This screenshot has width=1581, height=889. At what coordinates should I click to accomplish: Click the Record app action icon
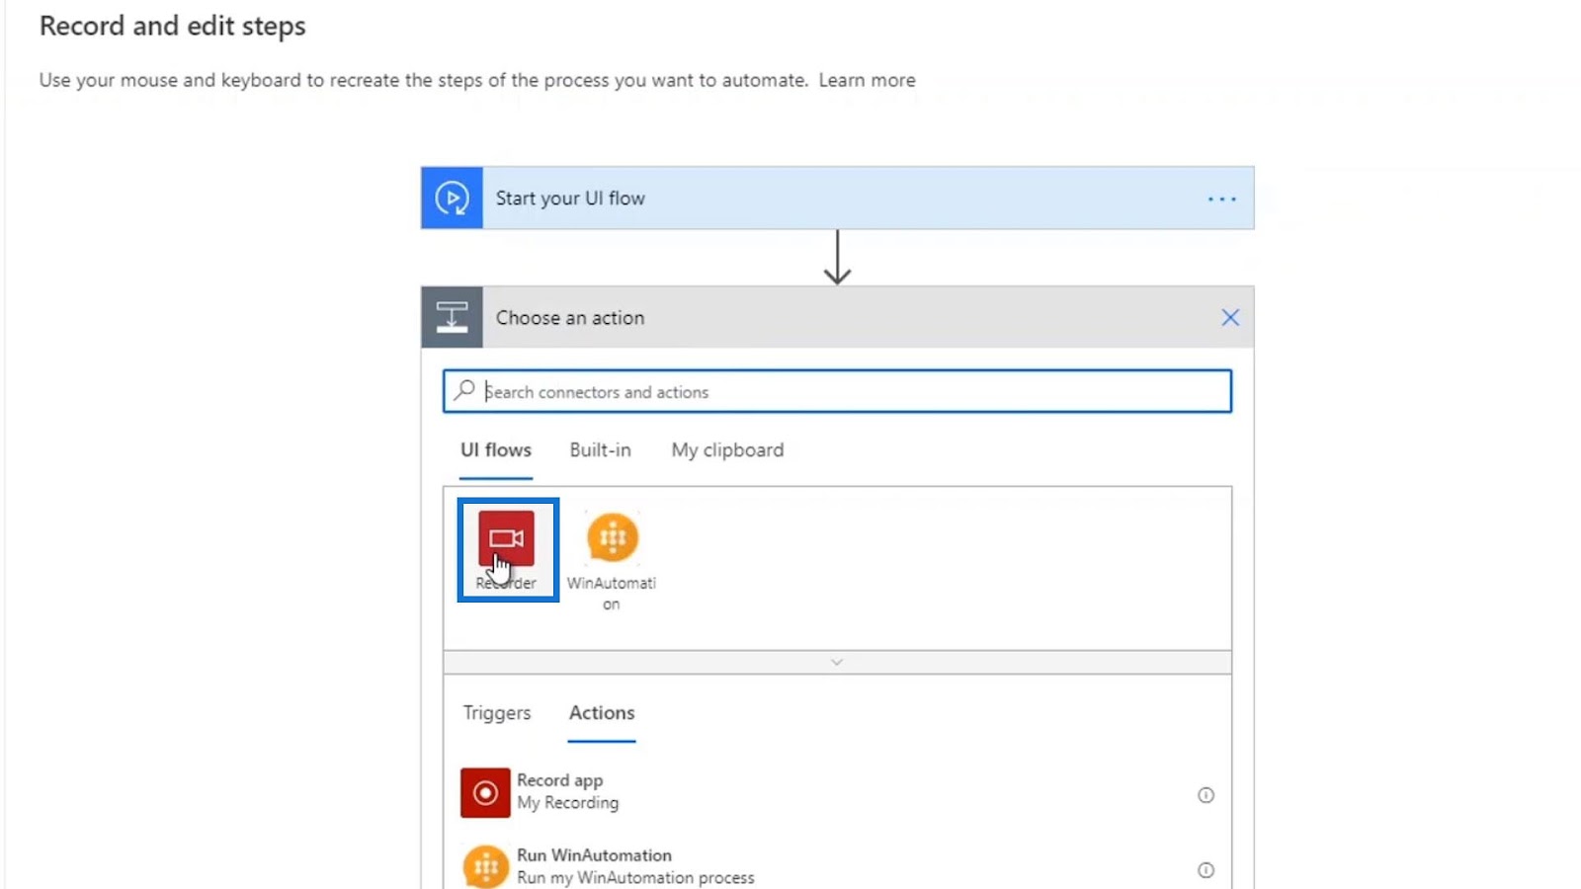pyautogui.click(x=485, y=792)
